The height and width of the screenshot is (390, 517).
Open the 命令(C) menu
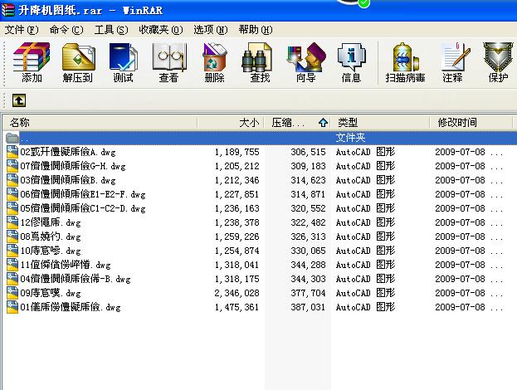click(x=66, y=30)
